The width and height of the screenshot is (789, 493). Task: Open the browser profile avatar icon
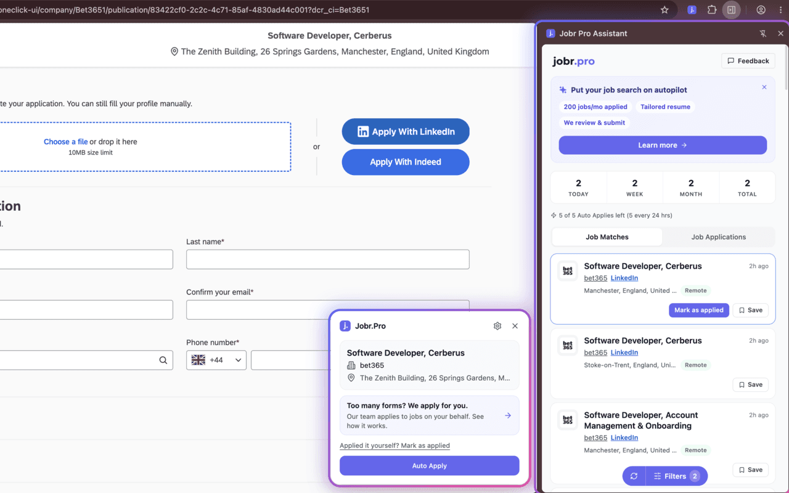pyautogui.click(x=761, y=10)
